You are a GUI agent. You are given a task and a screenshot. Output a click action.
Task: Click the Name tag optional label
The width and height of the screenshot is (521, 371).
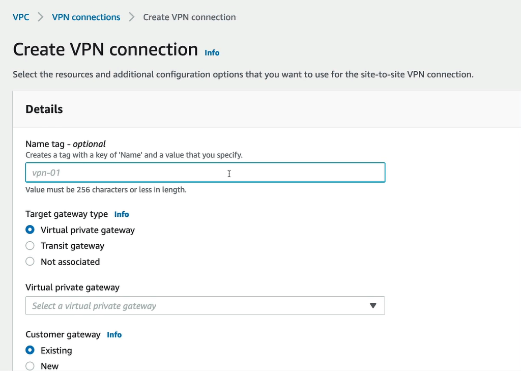(66, 144)
